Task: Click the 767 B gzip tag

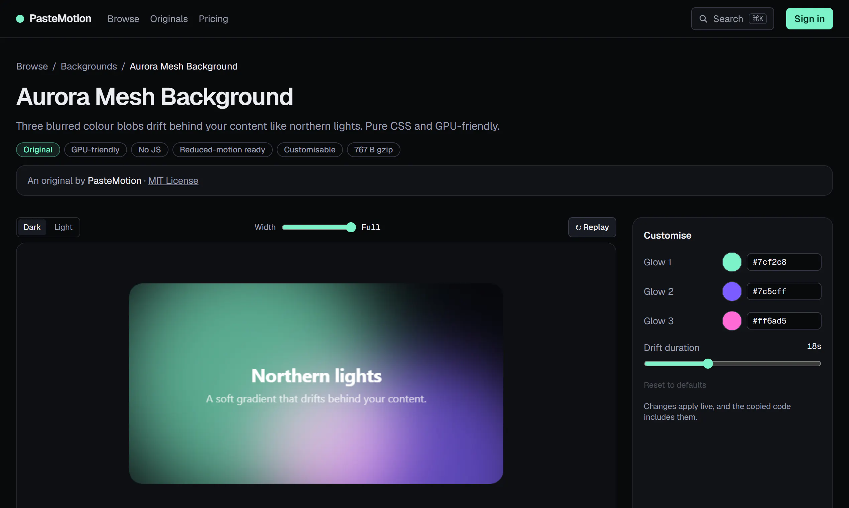Action: 373,150
